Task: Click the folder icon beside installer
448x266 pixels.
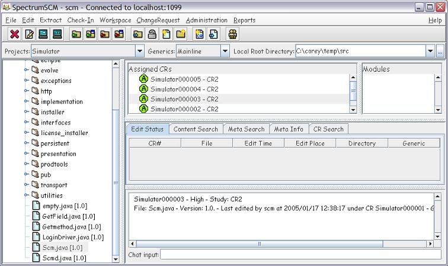Action: pyautogui.click(x=35, y=111)
